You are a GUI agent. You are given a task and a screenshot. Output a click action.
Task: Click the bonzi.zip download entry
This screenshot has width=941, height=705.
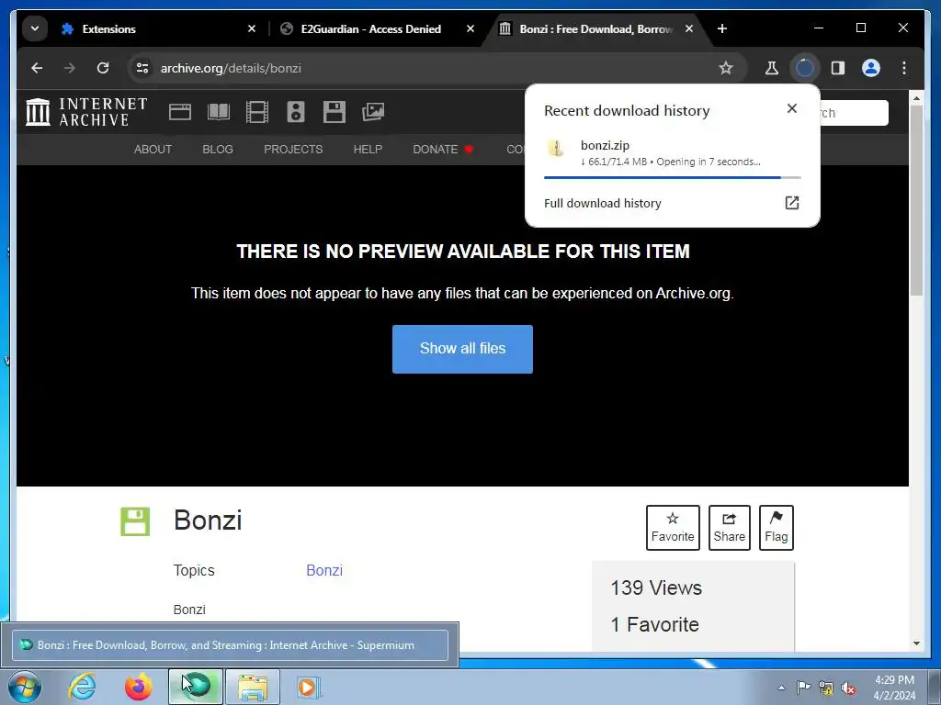pyautogui.click(x=672, y=153)
